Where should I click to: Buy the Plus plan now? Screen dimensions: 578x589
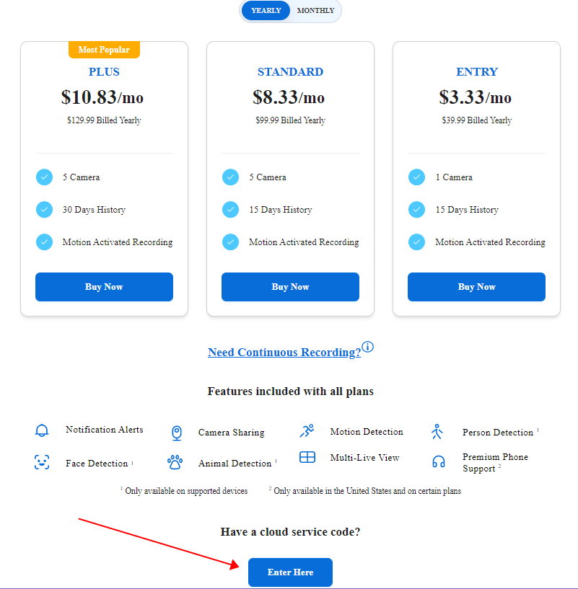(x=104, y=287)
